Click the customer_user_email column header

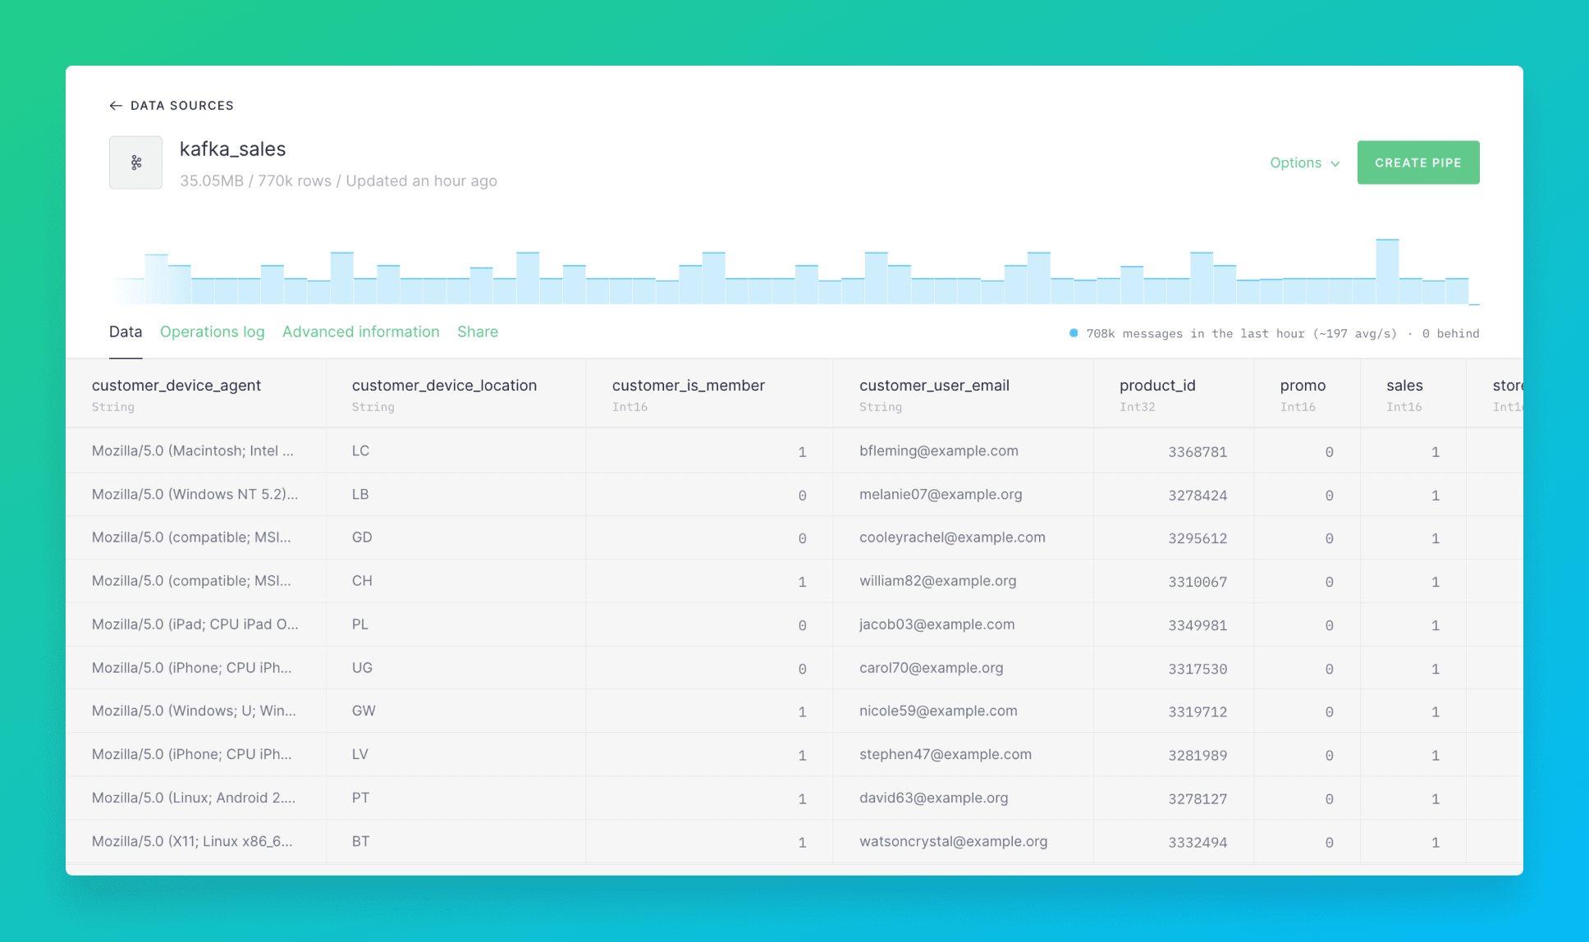933,386
